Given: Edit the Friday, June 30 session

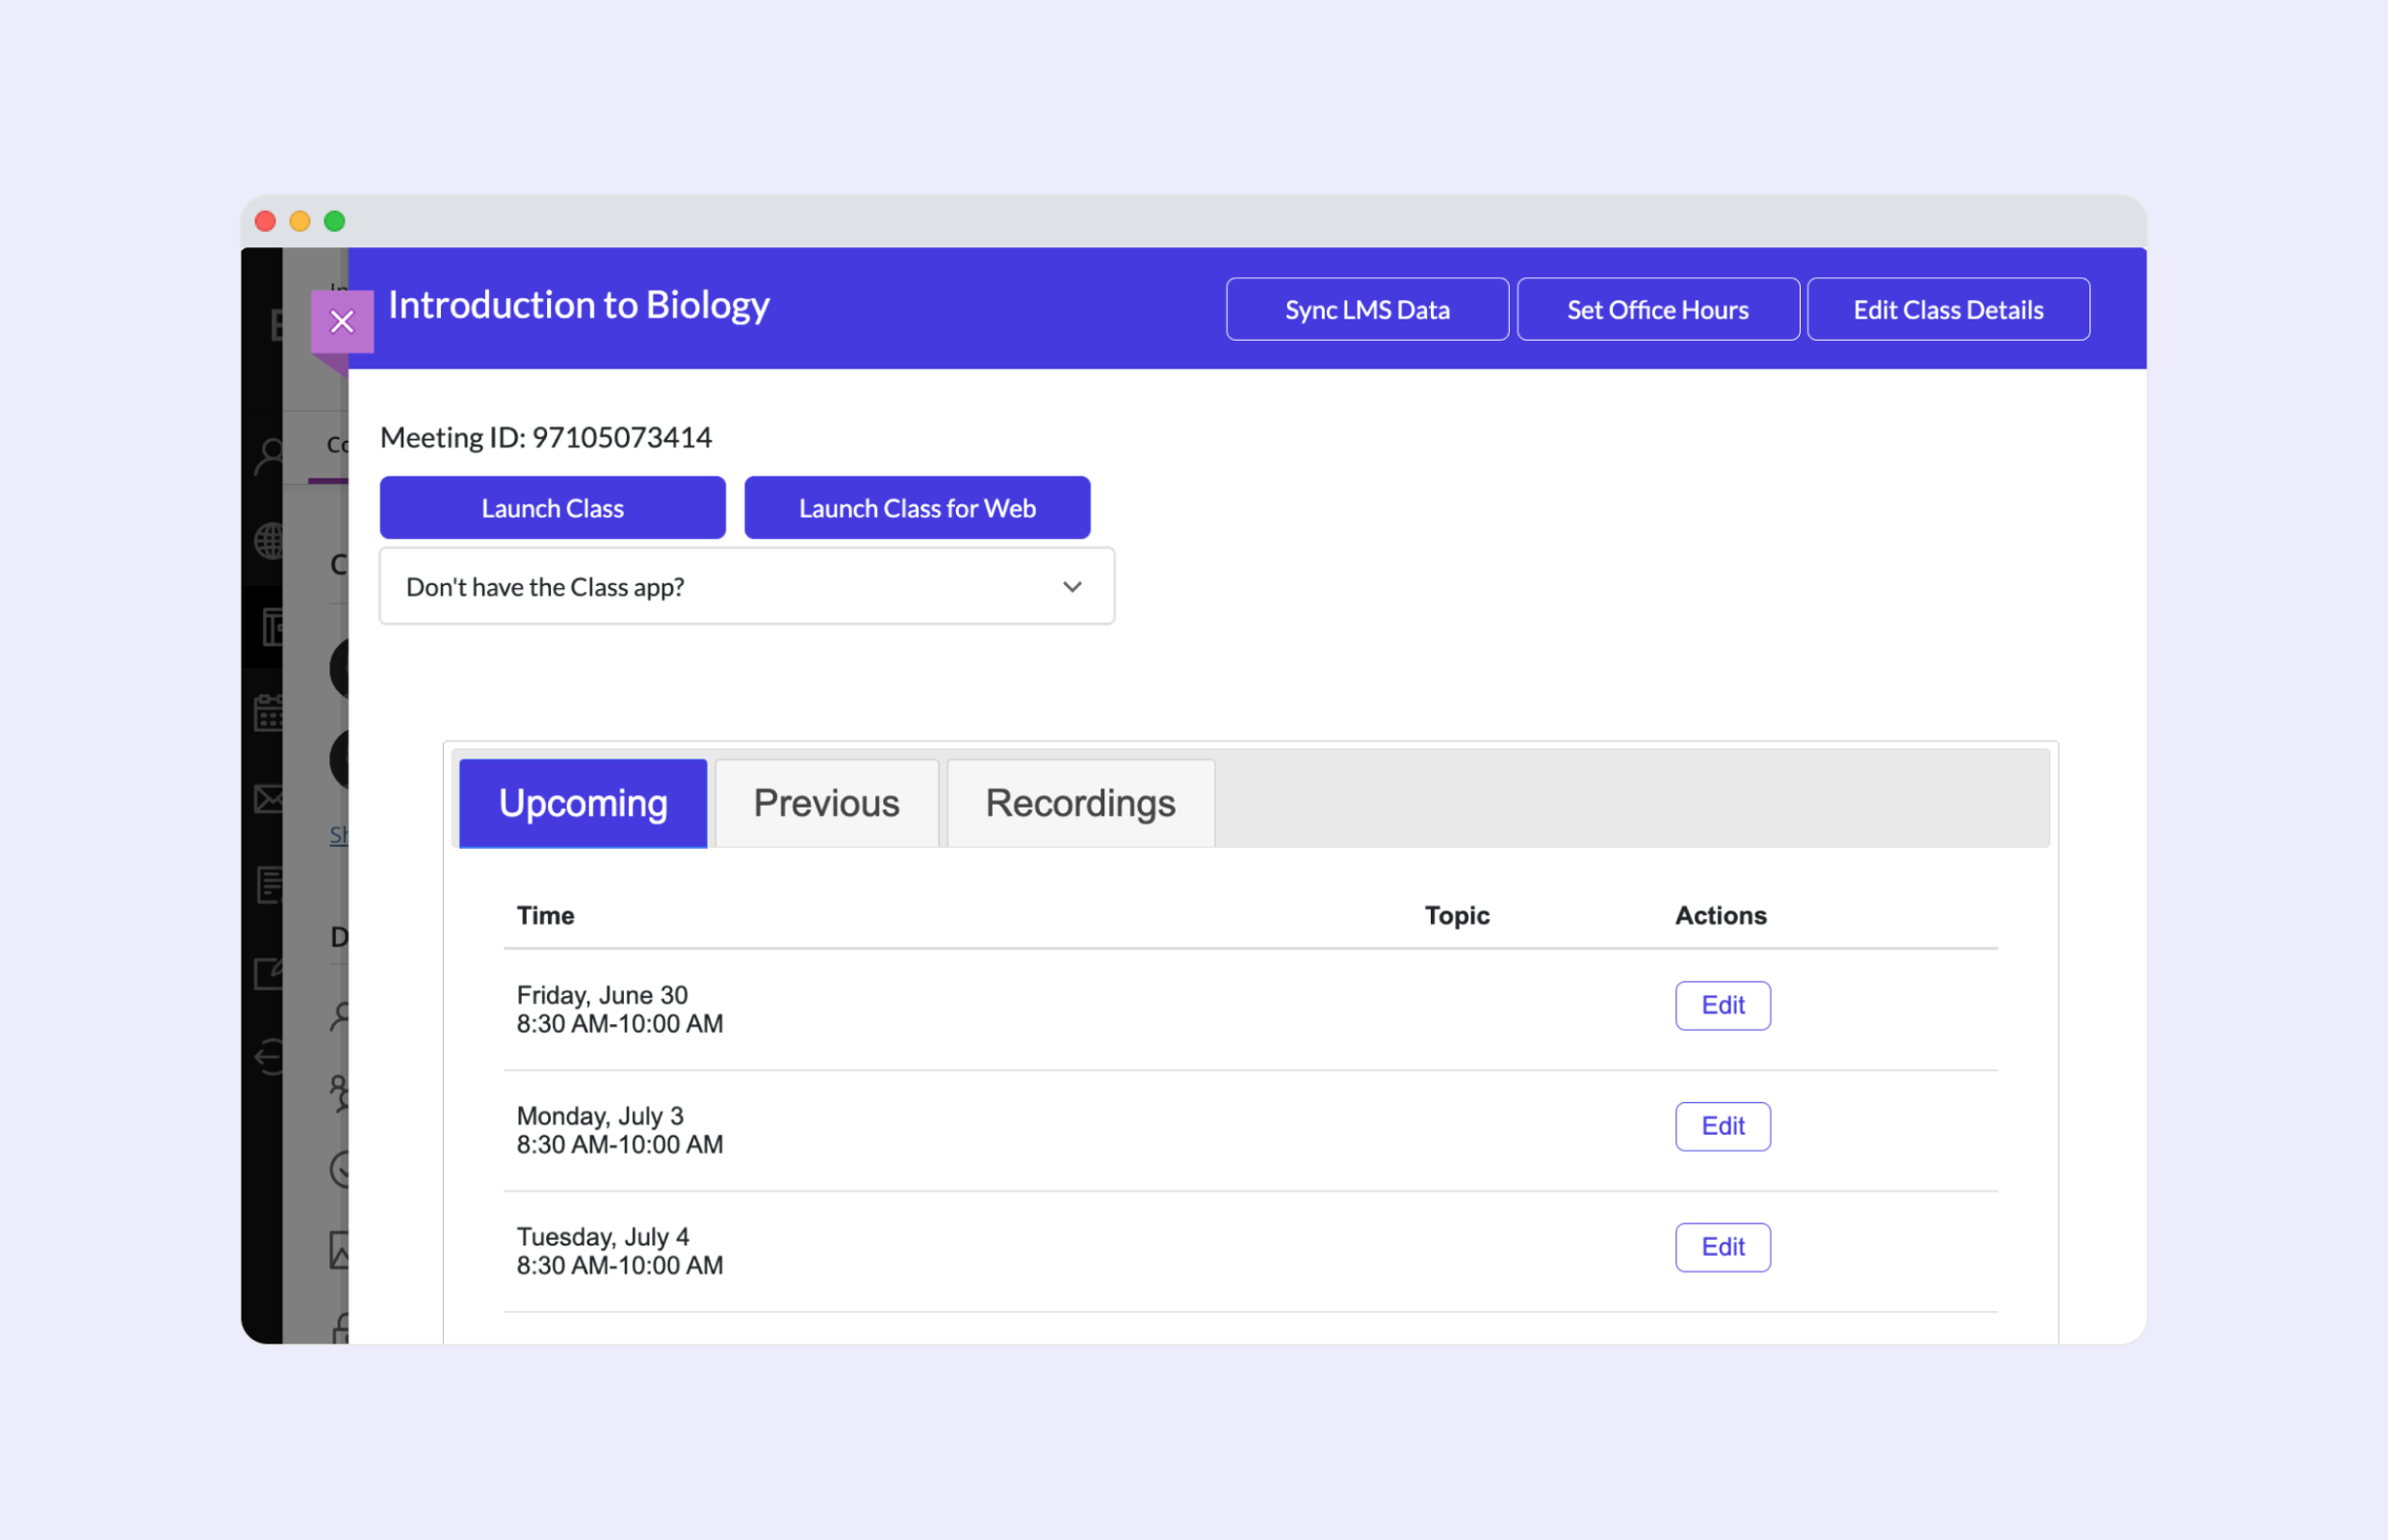Looking at the screenshot, I should 1722,1005.
